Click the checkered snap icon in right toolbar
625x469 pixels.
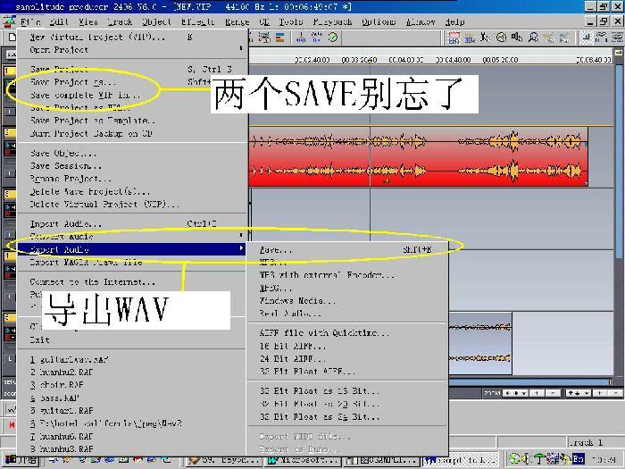585,38
